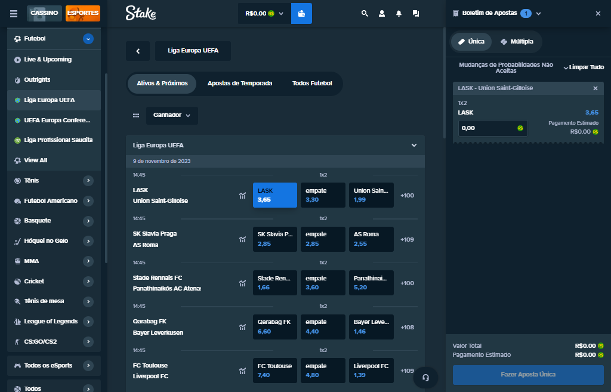Go to Stake logo home

(x=141, y=13)
